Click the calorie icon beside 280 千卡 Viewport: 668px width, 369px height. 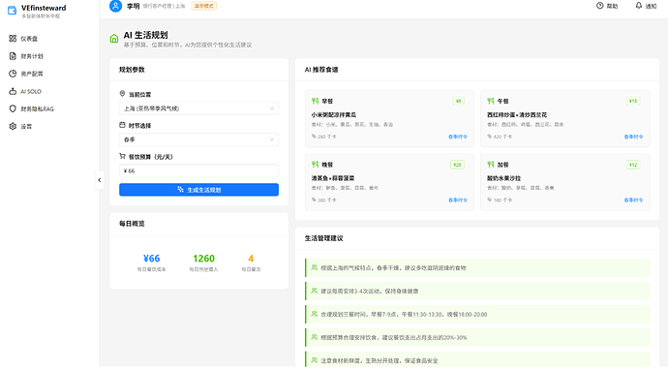tap(314, 137)
